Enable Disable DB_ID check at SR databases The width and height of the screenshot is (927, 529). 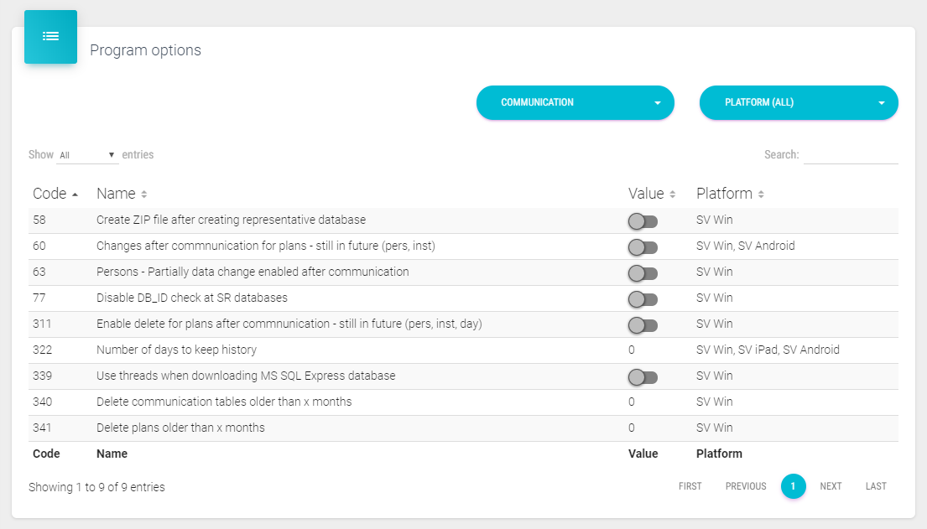tap(643, 299)
